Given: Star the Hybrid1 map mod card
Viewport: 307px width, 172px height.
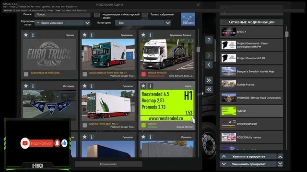Looking at the screenshot, I should 143,86.
